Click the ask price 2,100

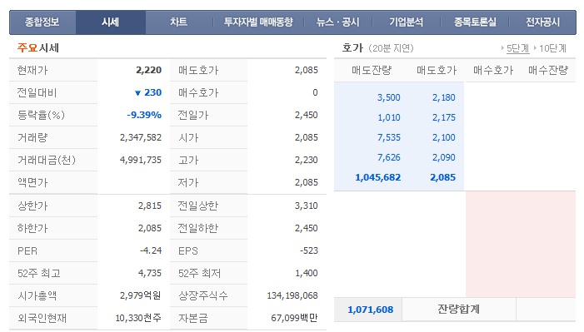(x=443, y=137)
